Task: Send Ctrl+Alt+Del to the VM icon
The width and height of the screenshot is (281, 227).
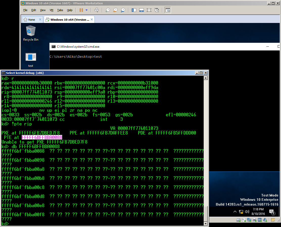Action: pos(97,10)
